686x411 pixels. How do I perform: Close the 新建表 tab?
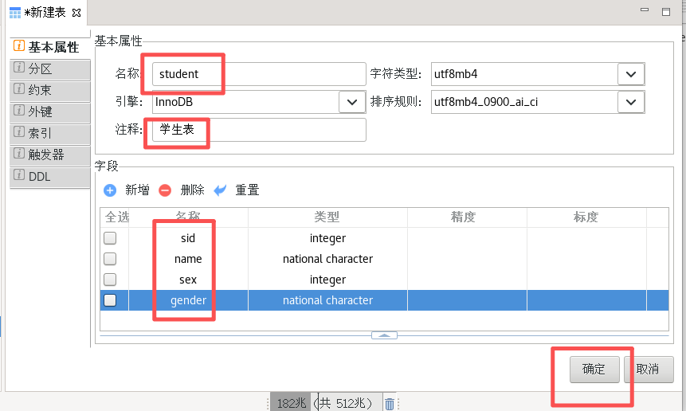pos(76,13)
